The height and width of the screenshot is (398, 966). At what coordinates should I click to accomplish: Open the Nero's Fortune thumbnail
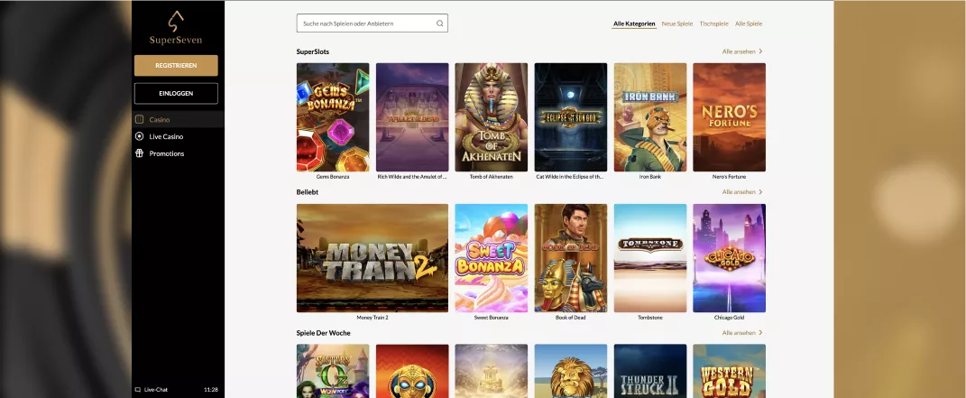pos(730,117)
